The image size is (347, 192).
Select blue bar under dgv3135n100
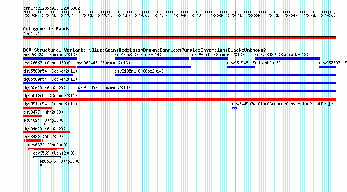click(225, 75)
